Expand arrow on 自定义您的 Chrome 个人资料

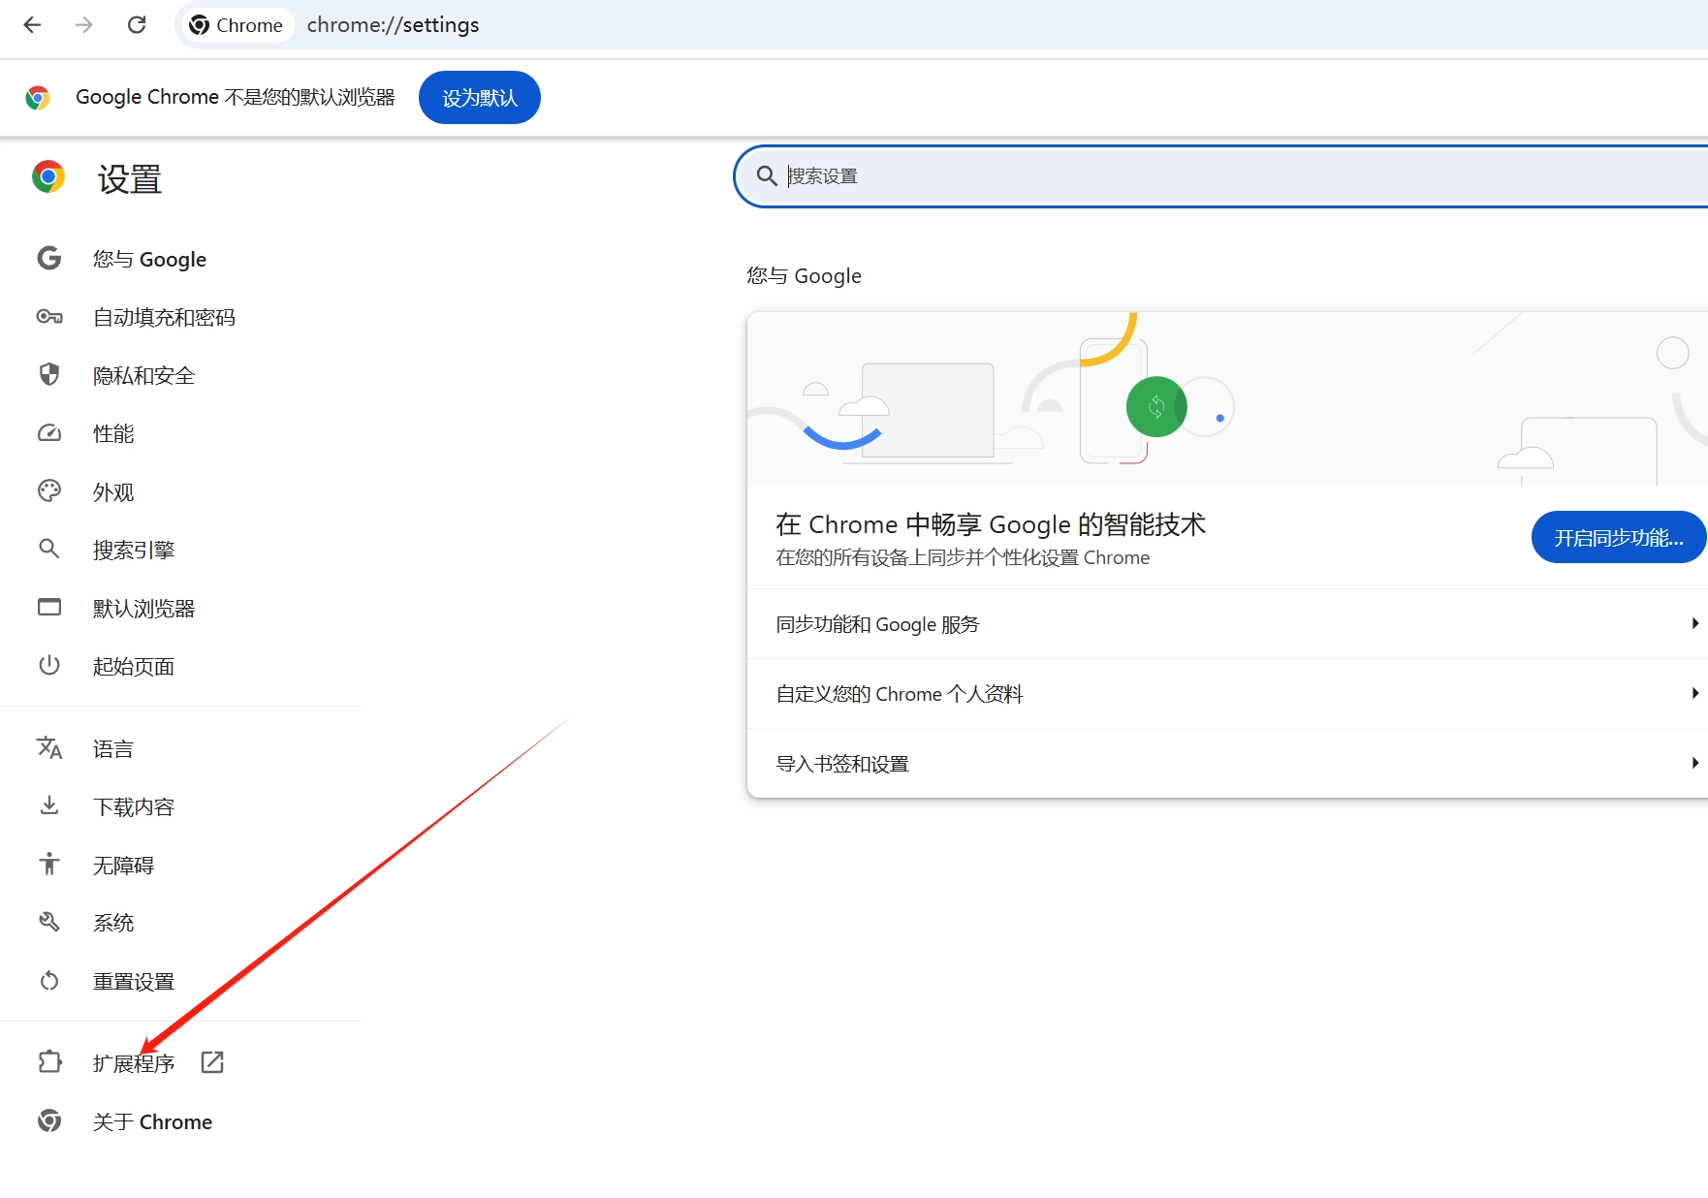[x=1694, y=693]
